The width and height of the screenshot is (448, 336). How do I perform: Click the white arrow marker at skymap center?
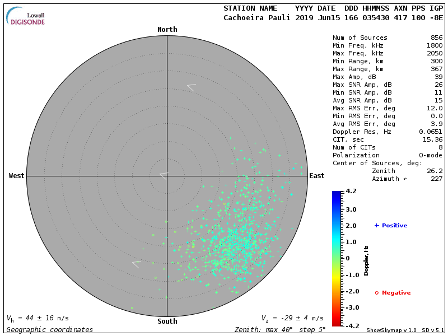pyautogui.click(x=164, y=175)
